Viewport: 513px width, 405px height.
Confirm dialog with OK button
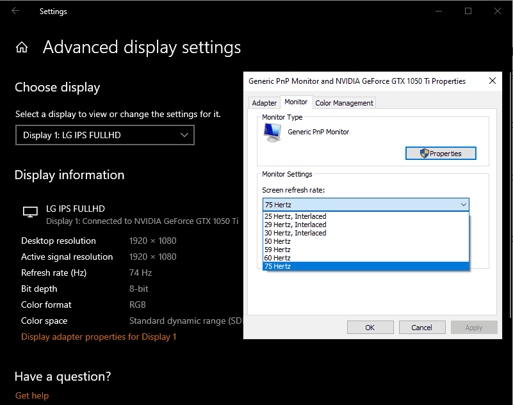pyautogui.click(x=370, y=328)
